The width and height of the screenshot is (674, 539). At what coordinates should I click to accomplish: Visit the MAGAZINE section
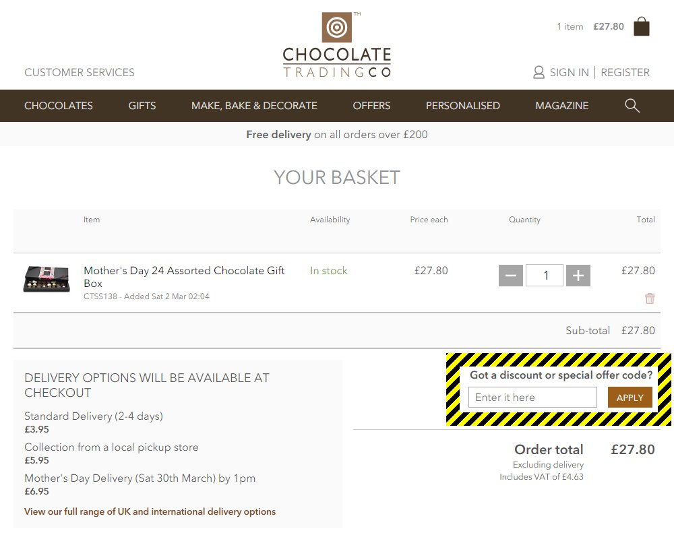pos(562,105)
